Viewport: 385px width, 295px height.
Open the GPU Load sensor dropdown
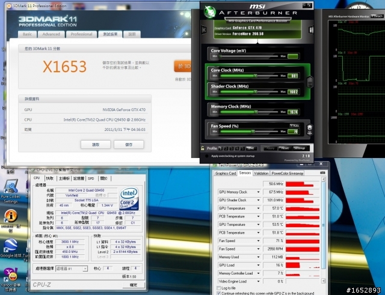258,265
